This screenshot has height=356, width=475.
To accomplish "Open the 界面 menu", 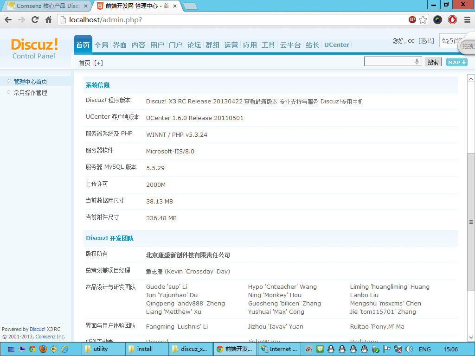I will 120,45.
